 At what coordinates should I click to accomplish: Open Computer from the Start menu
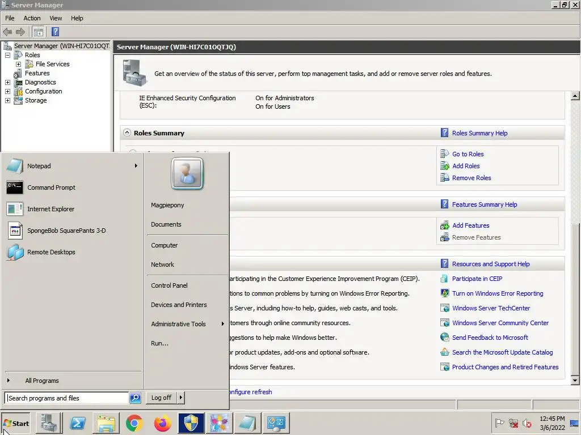coord(164,245)
